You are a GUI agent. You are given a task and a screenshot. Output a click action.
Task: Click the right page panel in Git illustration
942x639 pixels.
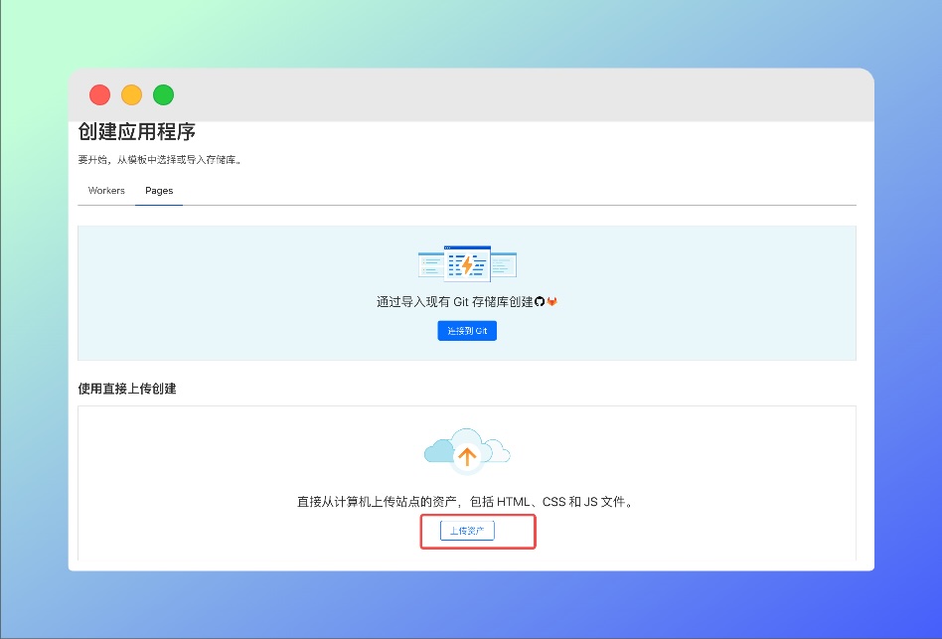[504, 265]
